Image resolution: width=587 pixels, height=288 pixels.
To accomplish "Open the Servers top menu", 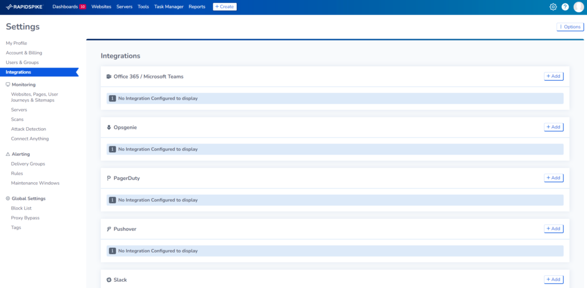I will click(124, 7).
